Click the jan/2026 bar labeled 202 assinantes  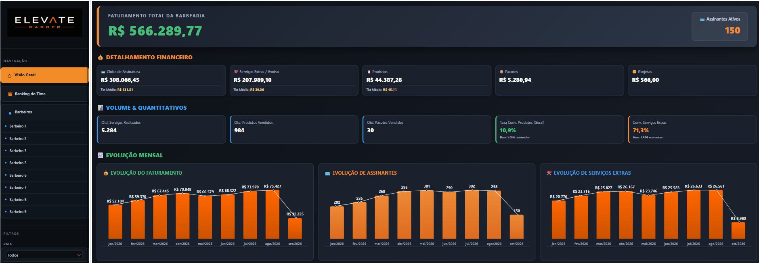(x=337, y=223)
